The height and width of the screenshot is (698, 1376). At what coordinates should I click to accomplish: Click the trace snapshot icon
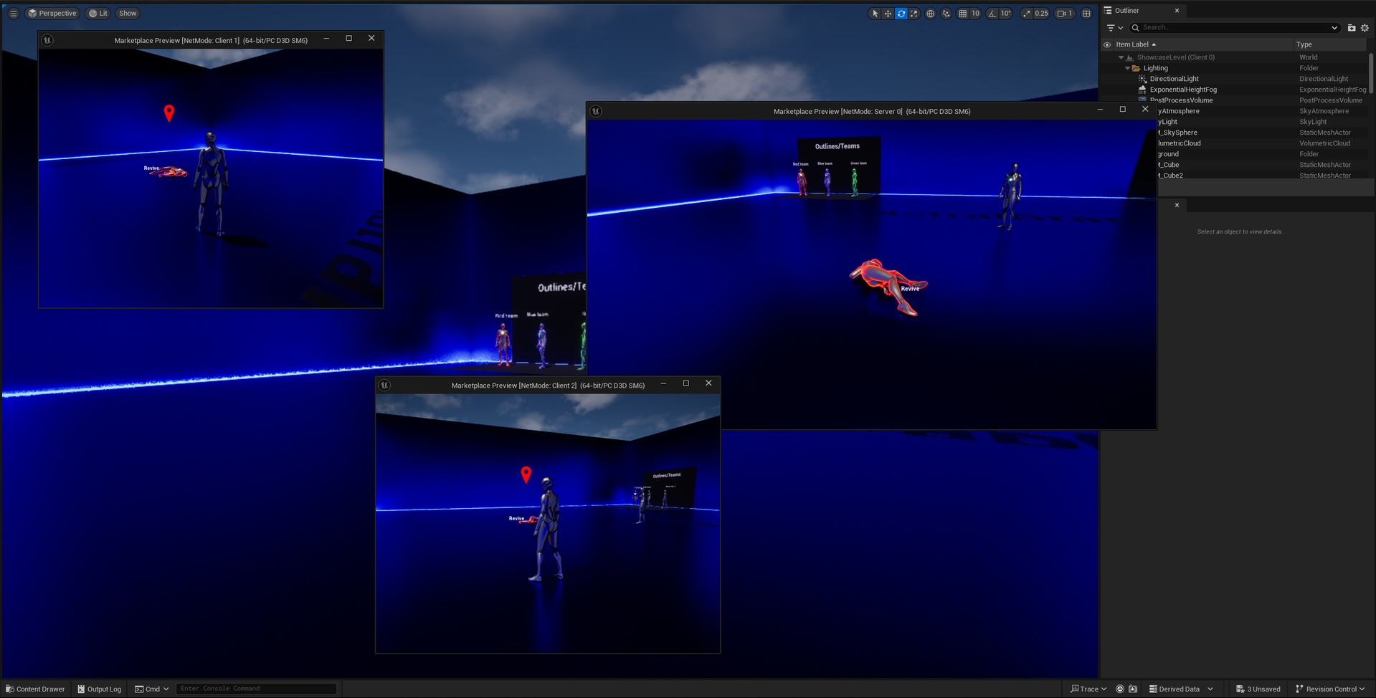coord(1133,689)
